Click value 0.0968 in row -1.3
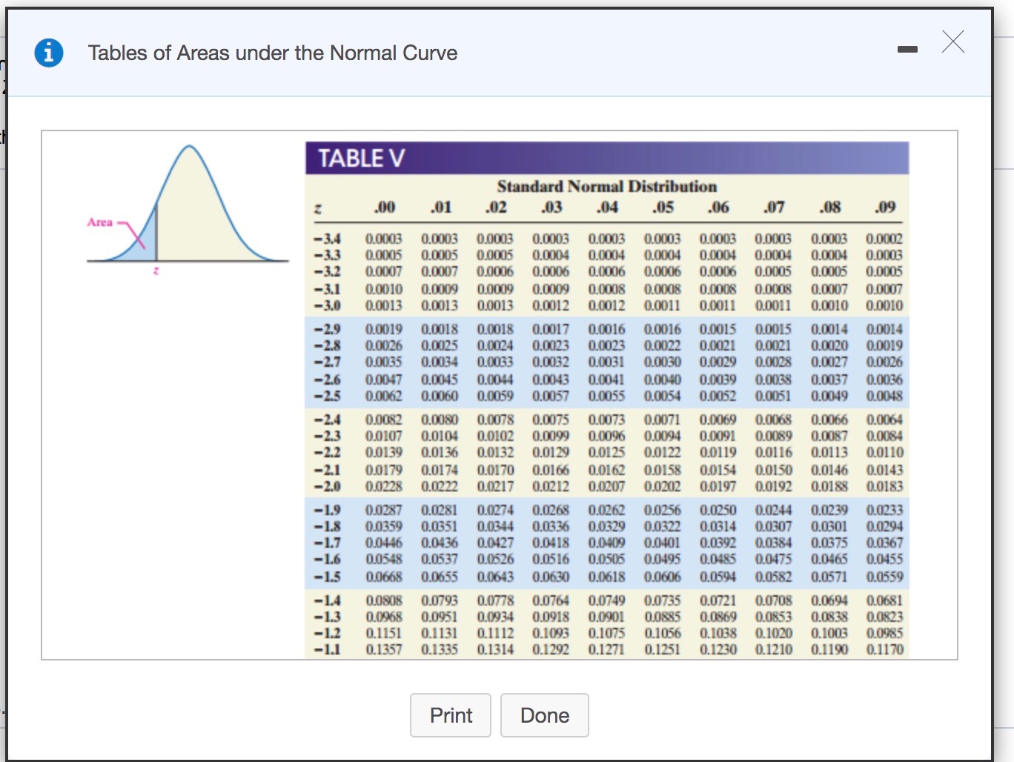1014x762 pixels. [384, 617]
